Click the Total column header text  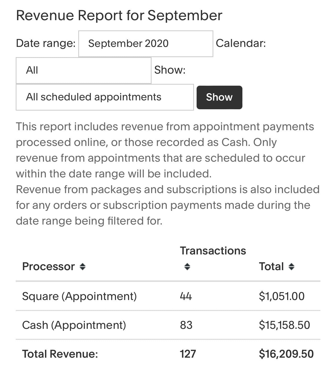click(x=271, y=266)
